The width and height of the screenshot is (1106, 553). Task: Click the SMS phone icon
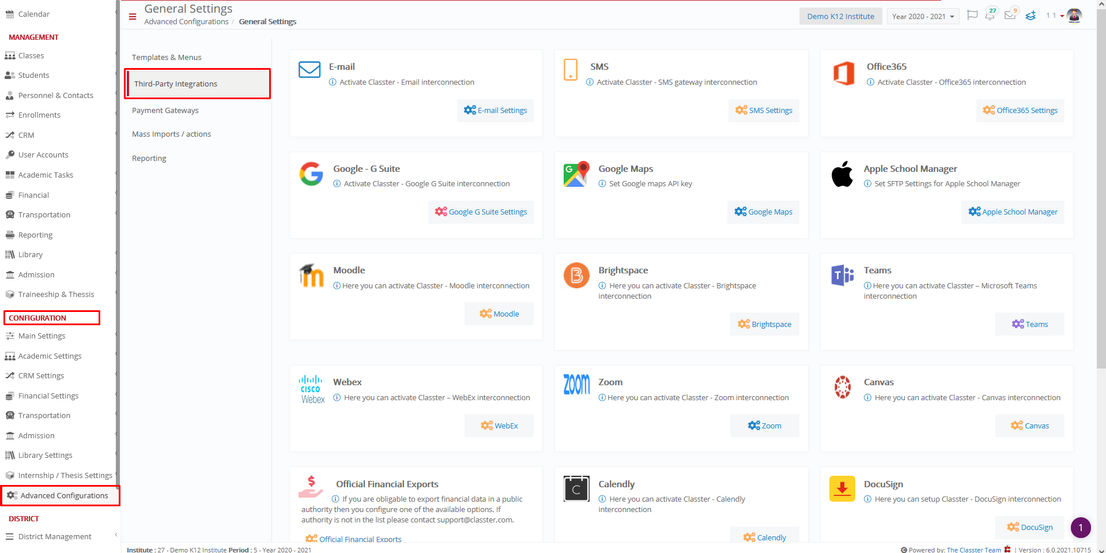point(571,70)
